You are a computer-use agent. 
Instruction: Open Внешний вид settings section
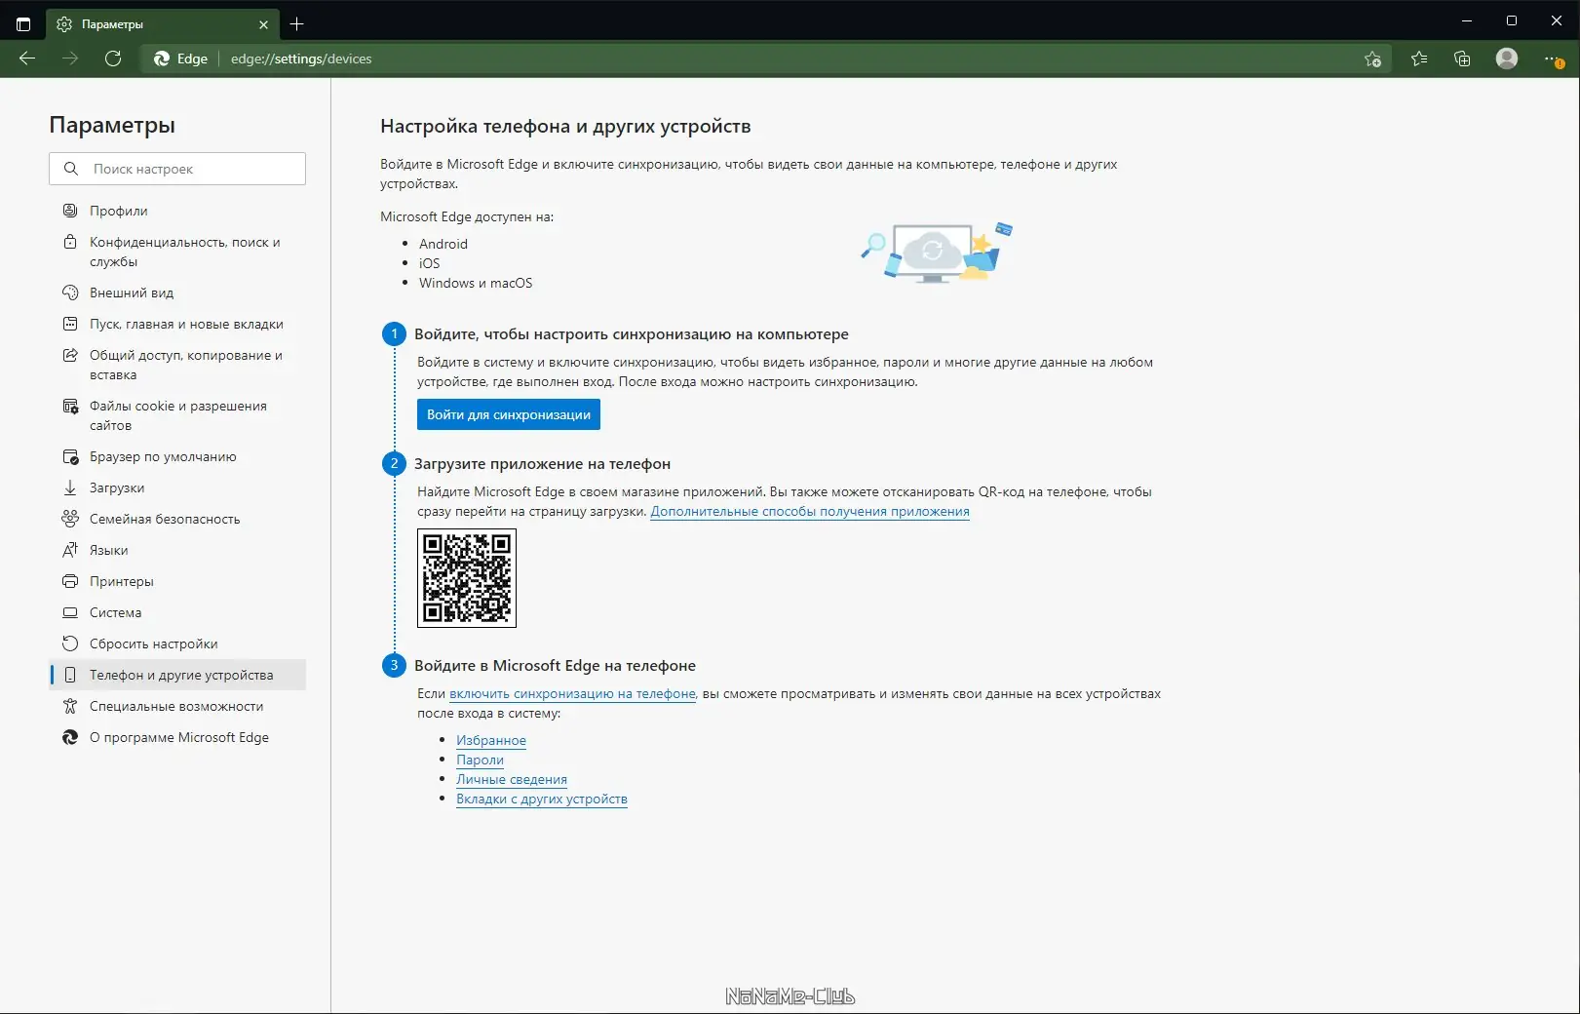[x=177, y=292]
